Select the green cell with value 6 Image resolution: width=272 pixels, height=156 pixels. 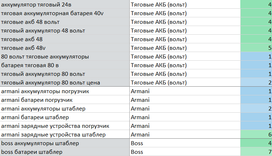pos(256,135)
